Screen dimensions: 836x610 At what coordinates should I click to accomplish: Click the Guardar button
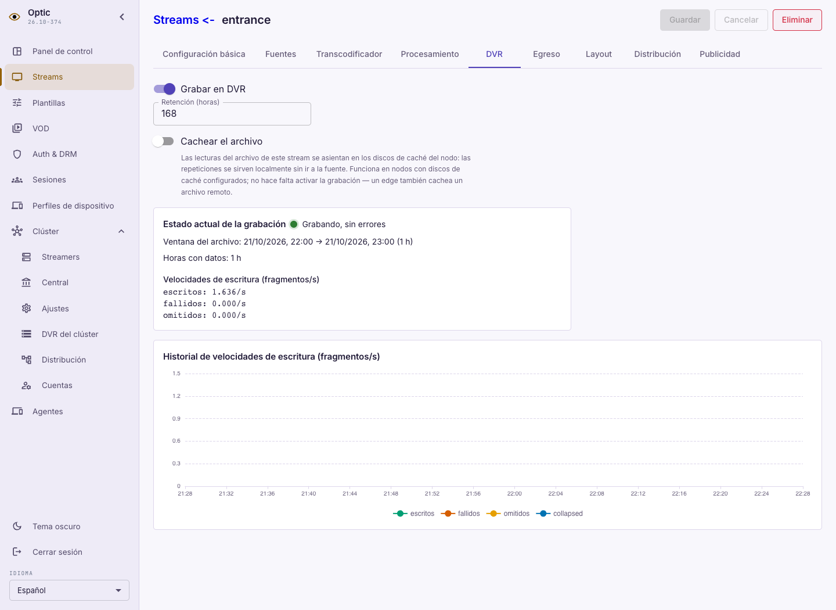685,20
